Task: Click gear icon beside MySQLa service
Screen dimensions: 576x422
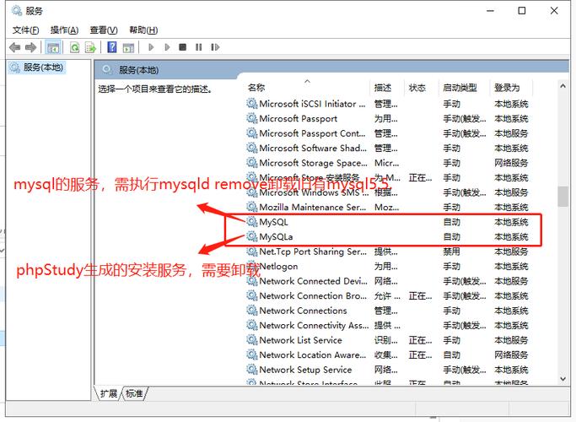Action: click(x=251, y=236)
